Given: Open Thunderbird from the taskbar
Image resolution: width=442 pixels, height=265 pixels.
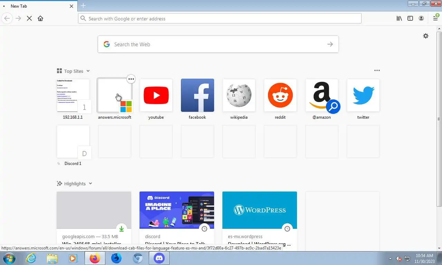Looking at the screenshot, I should [116, 258].
